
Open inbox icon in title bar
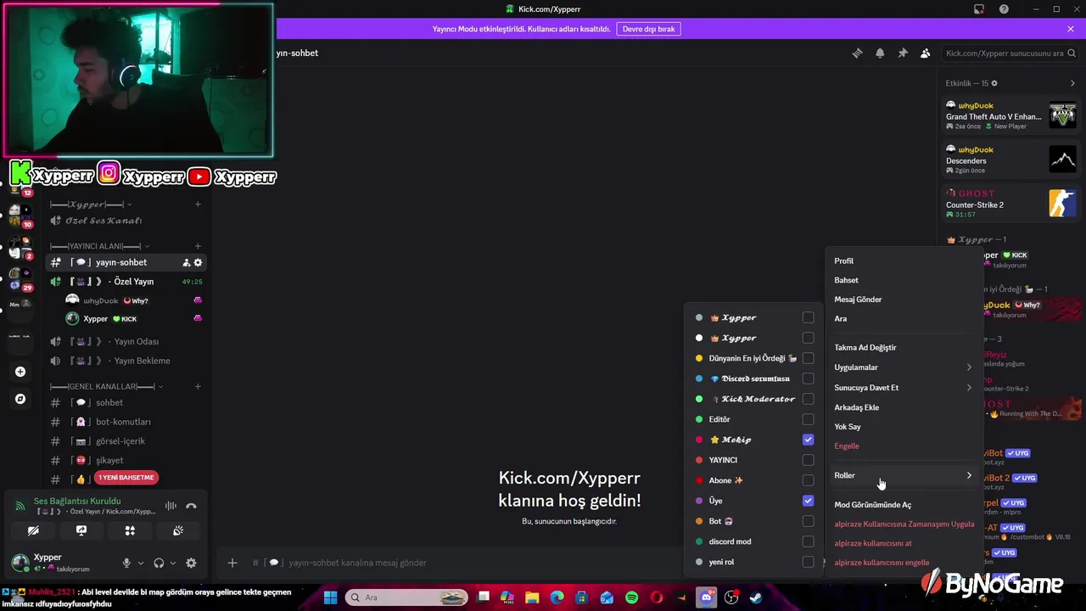pyautogui.click(x=979, y=9)
